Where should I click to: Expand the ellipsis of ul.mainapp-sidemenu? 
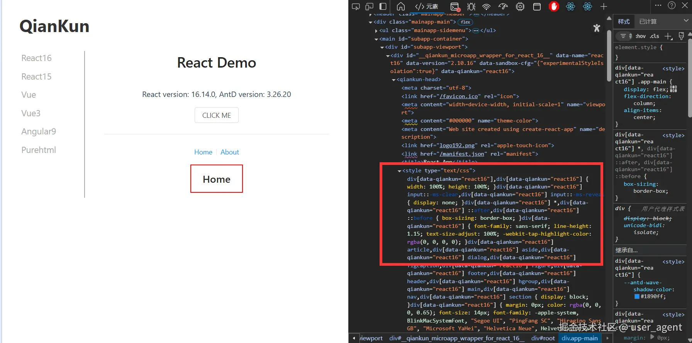click(x=476, y=31)
